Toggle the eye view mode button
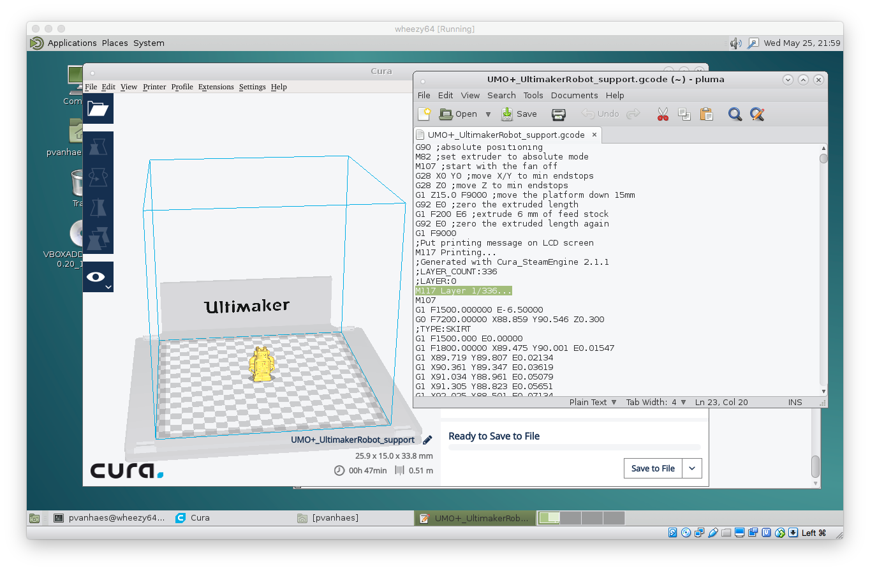Viewport: 870px width, 571px height. pos(98,277)
